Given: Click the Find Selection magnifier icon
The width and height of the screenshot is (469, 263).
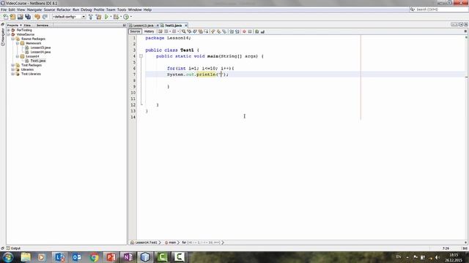Looking at the screenshot, I should [183, 31].
